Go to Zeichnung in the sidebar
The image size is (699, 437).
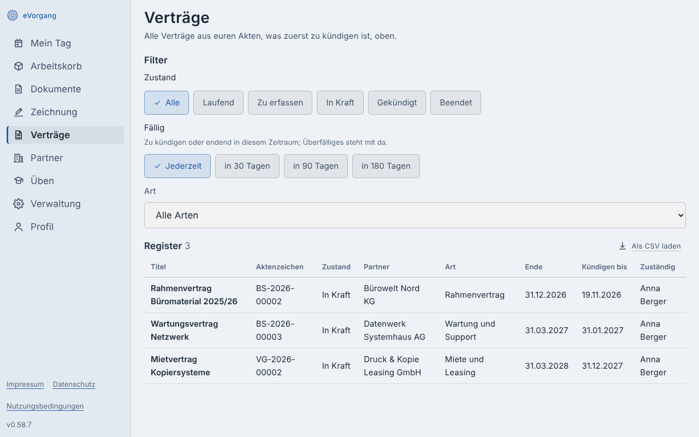pyautogui.click(x=65, y=112)
